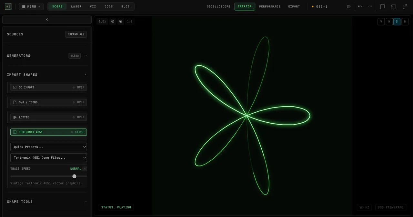Click the Vintage Tektronix 4051 vector graphics text

coord(45,183)
